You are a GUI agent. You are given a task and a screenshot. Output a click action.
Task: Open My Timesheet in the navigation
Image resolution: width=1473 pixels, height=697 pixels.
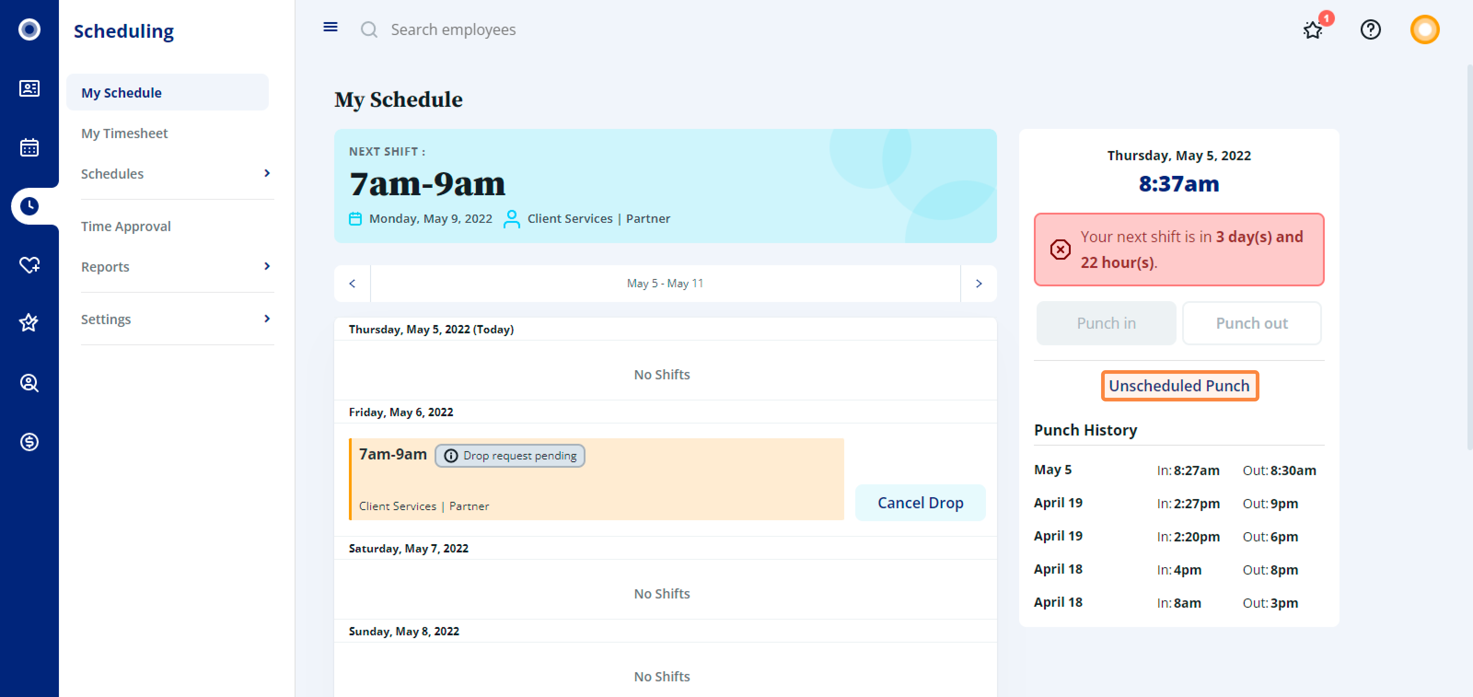click(x=124, y=133)
